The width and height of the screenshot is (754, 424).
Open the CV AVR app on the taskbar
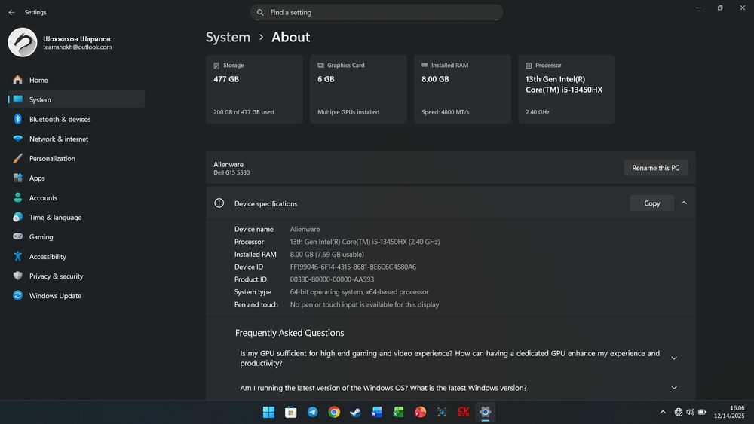pos(464,412)
